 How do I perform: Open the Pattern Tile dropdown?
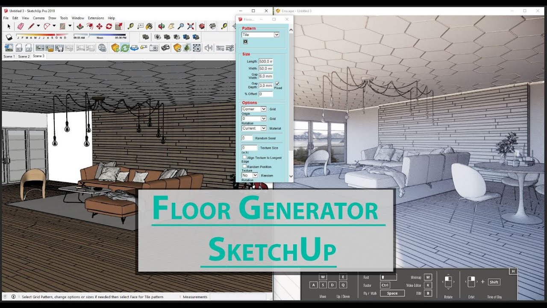pyautogui.click(x=260, y=35)
